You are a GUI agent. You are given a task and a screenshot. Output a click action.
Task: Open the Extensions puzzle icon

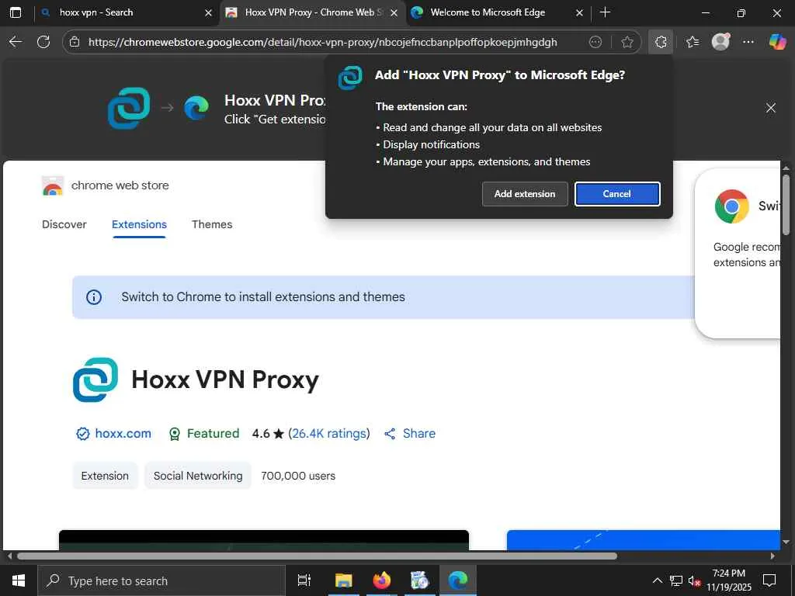coord(661,42)
